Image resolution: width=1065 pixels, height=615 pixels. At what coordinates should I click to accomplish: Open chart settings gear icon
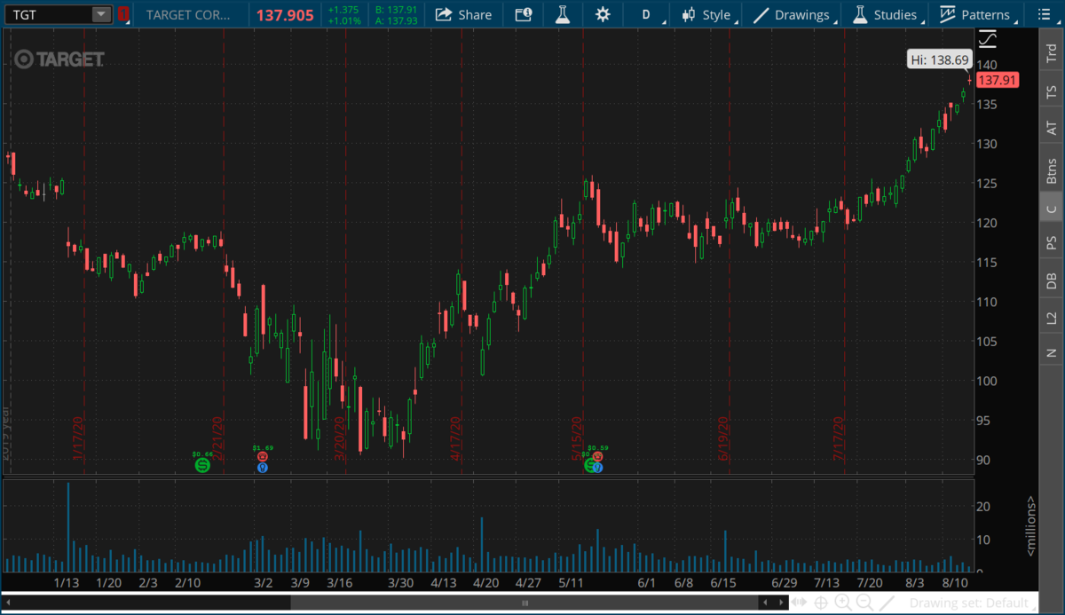[603, 14]
